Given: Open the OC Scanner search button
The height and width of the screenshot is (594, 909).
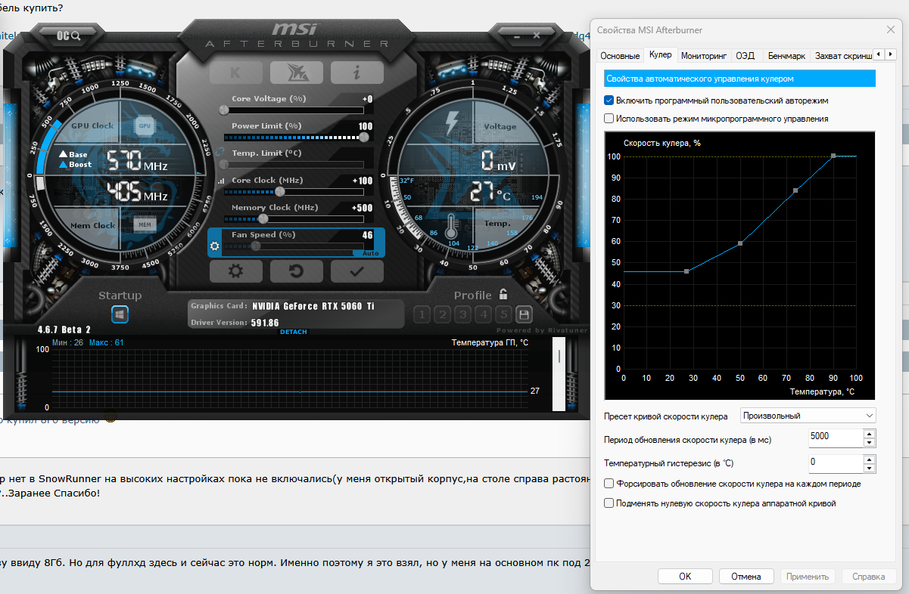Looking at the screenshot, I should [x=69, y=35].
